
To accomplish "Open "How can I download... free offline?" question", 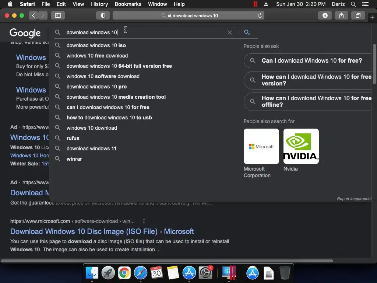I will click(308, 102).
